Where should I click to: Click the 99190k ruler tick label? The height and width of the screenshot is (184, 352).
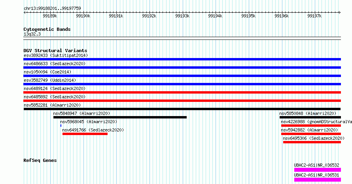click(x=83, y=16)
